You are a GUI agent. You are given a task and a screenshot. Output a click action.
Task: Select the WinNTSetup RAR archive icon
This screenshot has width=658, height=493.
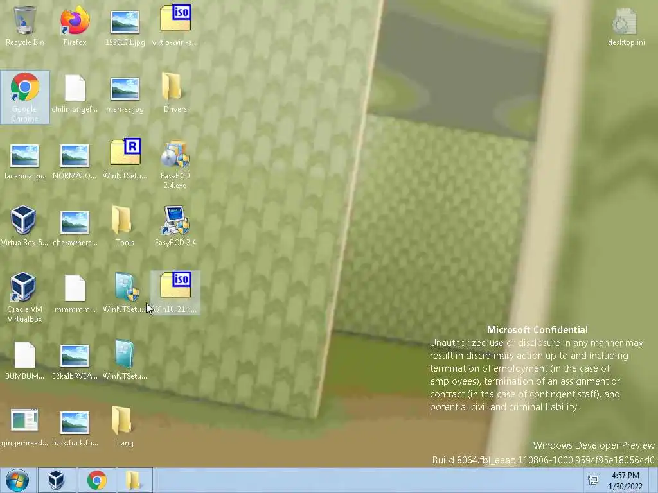point(125,159)
